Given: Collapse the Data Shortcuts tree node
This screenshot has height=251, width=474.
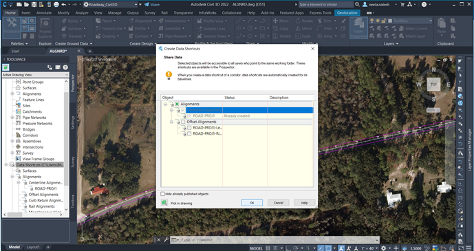Looking at the screenshot, I should point(6,164).
